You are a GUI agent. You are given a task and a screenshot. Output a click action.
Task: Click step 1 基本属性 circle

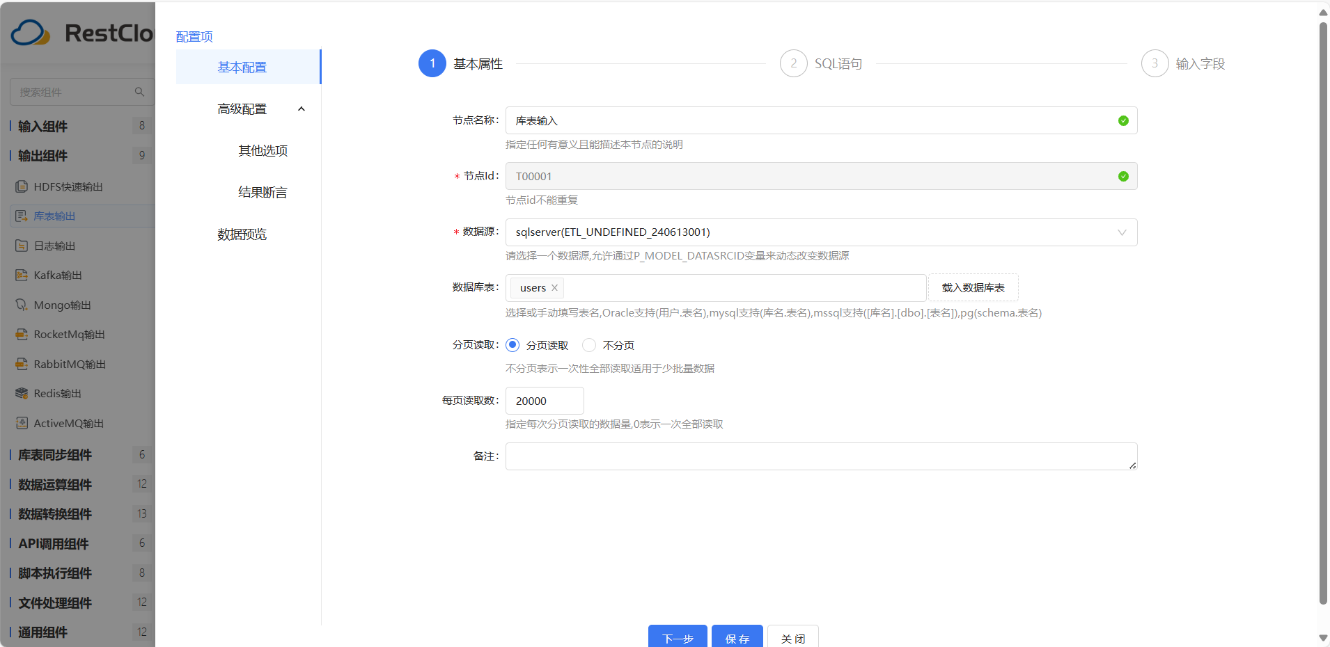click(x=432, y=63)
